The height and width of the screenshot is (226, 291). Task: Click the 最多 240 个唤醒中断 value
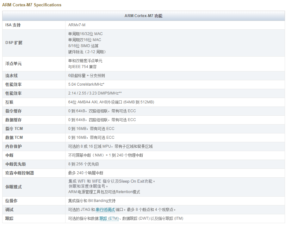(x=86, y=173)
